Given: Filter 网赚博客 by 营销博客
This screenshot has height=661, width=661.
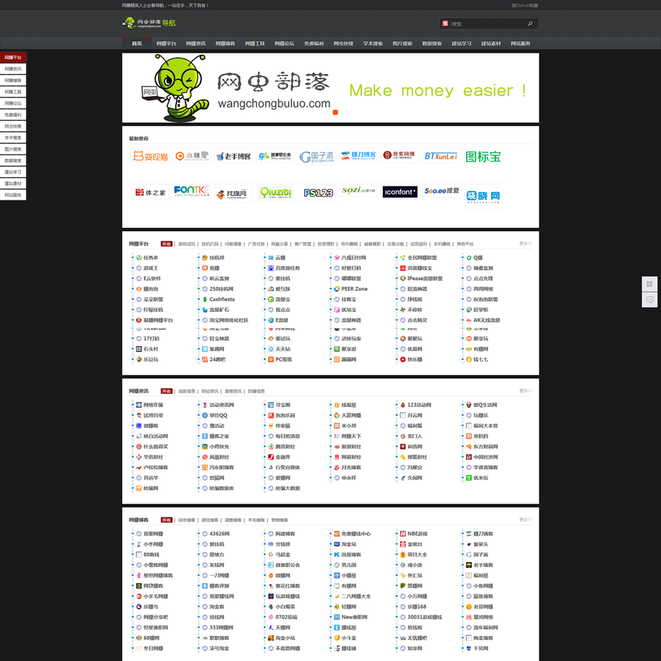Looking at the screenshot, I should tap(280, 520).
